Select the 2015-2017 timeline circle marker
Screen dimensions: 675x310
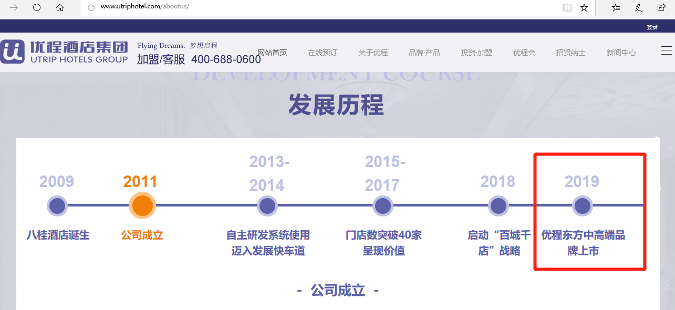pos(383,205)
